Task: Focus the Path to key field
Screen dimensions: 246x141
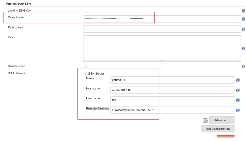Action: [x=162, y=29]
